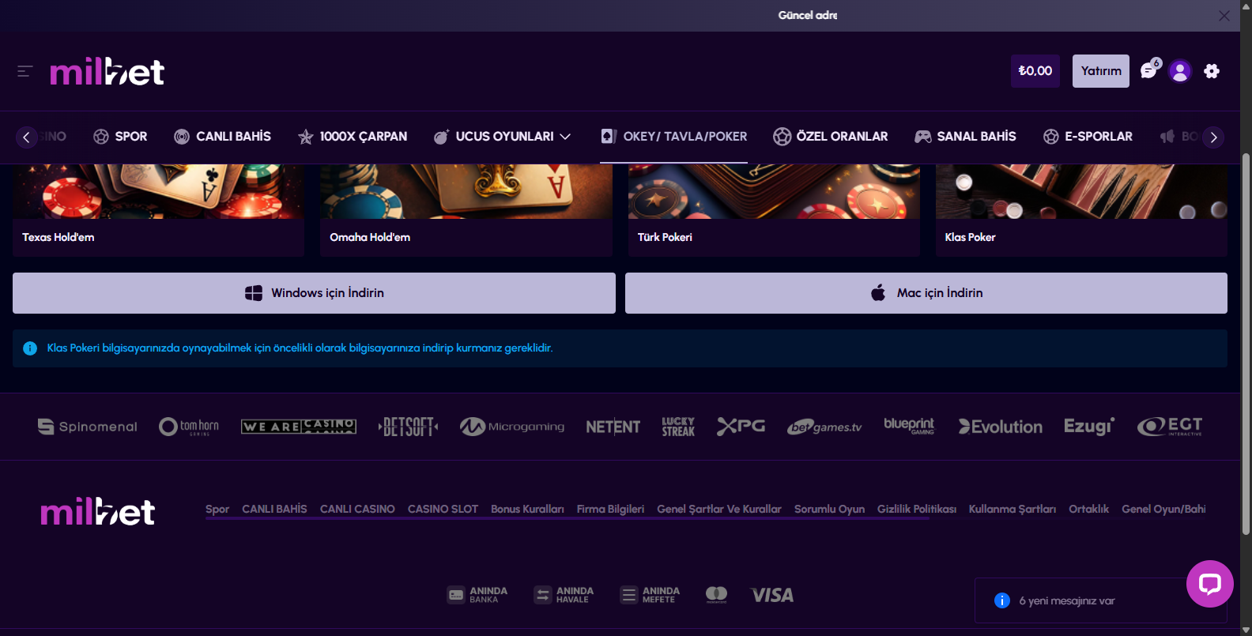Image resolution: width=1252 pixels, height=636 pixels.
Task: Click the Betsoft provider logo
Action: pyautogui.click(x=408, y=427)
